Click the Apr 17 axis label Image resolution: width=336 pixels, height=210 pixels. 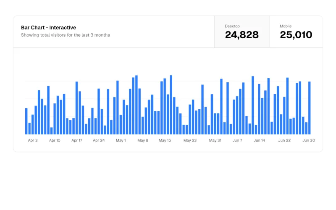[x=77, y=140]
